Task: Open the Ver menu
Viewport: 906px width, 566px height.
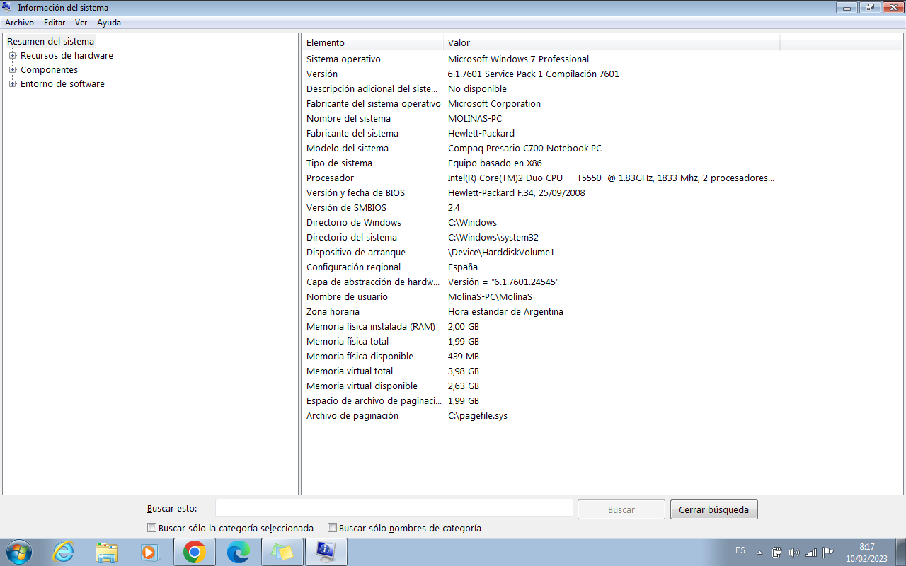Action: point(81,23)
